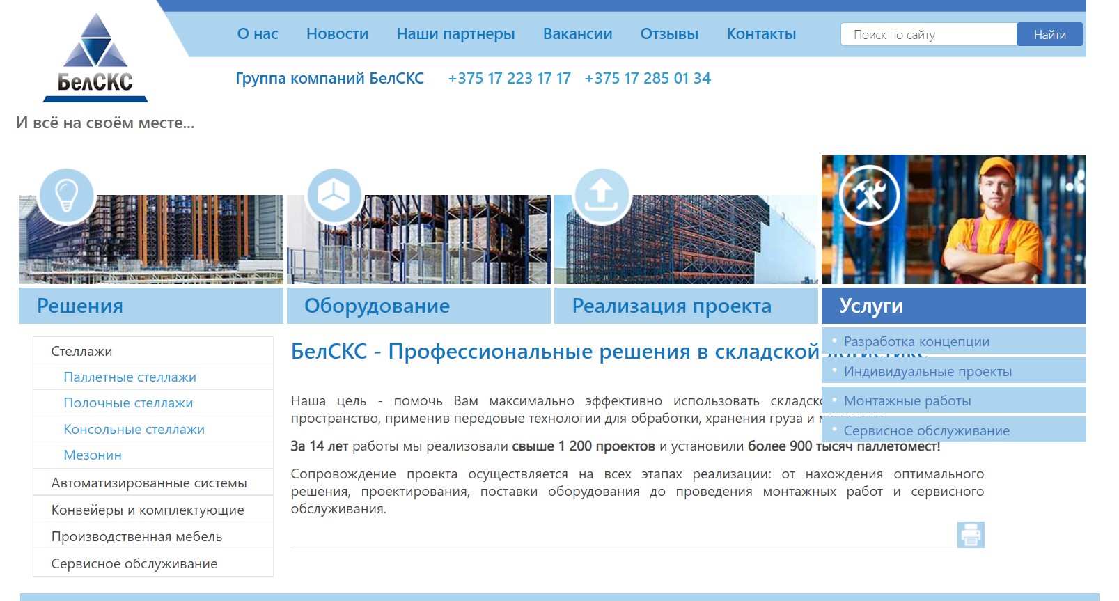The image size is (1119, 601).
Task: Click the bold text свыше 1 200 проектов
Action: (x=584, y=446)
